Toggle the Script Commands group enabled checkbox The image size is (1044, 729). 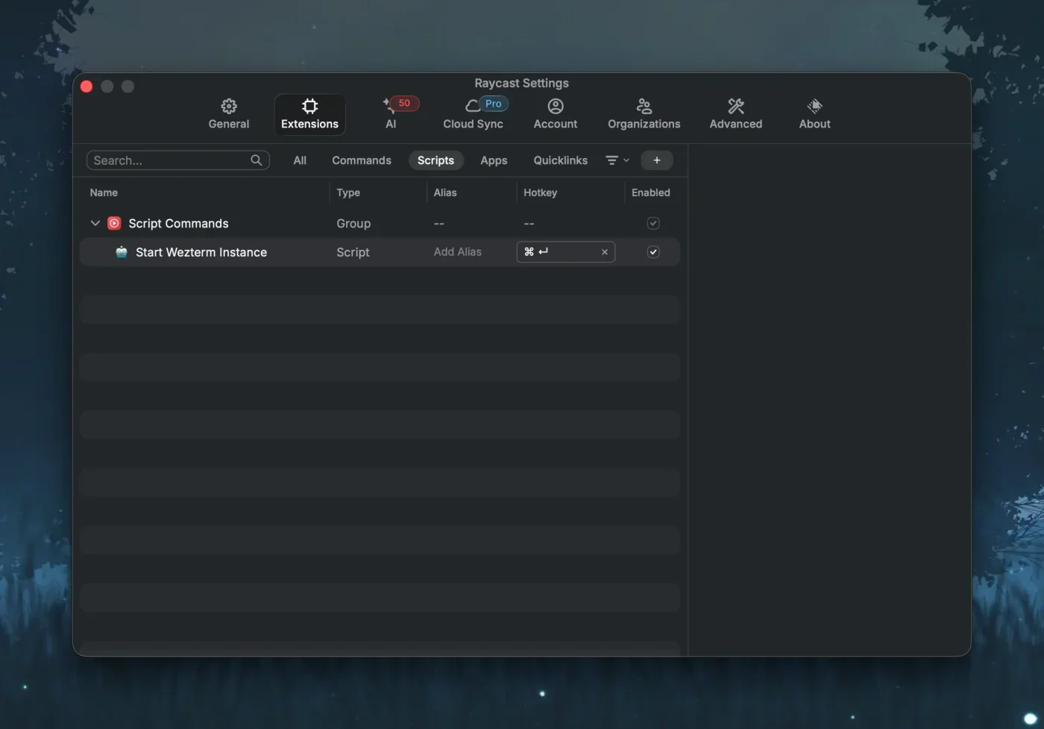pos(652,223)
